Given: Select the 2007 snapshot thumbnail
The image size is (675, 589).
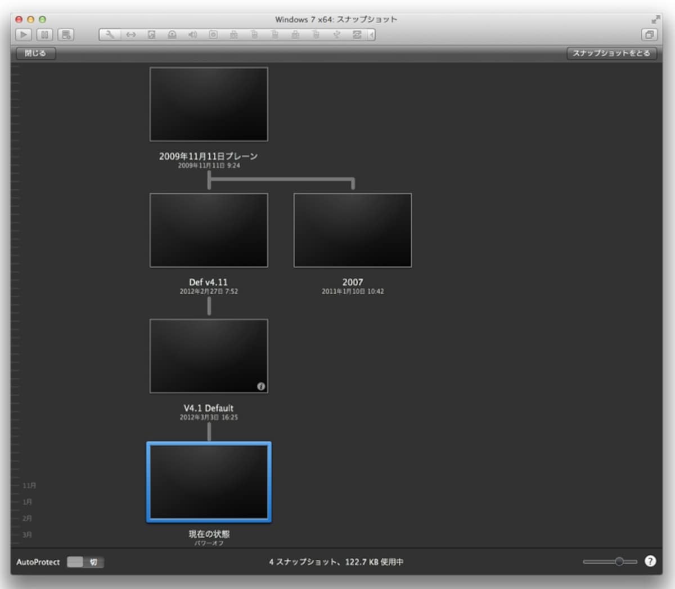Looking at the screenshot, I should coord(353,231).
